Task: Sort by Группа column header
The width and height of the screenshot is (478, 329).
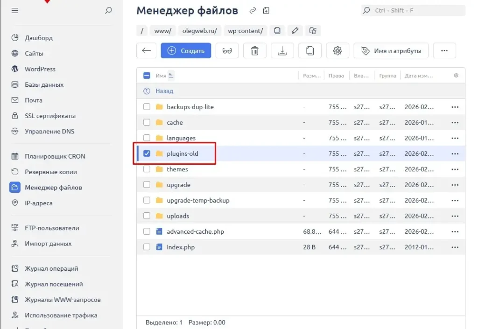Action: pos(387,76)
